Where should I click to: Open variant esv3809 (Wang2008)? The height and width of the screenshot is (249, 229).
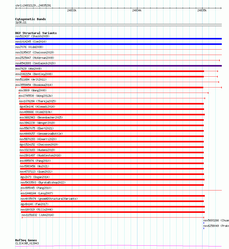pyautogui.click(x=32, y=90)
